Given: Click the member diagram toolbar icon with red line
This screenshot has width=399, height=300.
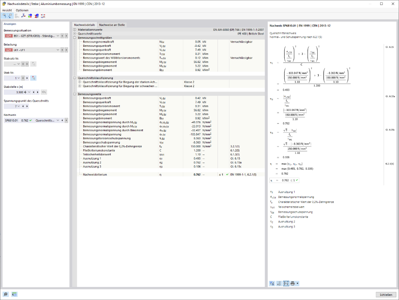Looking at the screenshot, I should (x=43, y=16).
